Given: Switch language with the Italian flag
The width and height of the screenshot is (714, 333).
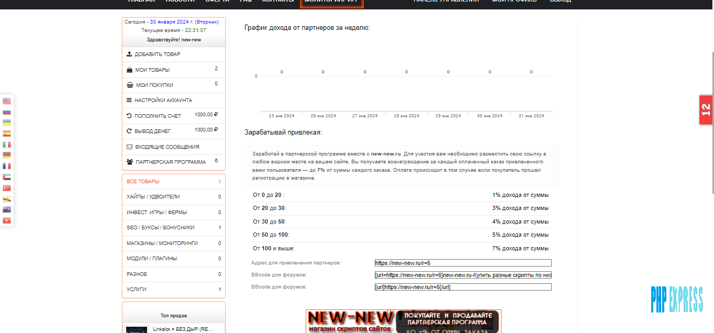Looking at the screenshot, I should (7, 145).
